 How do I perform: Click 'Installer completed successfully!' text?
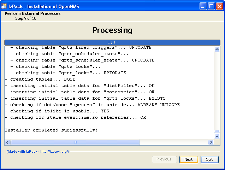point(51,130)
